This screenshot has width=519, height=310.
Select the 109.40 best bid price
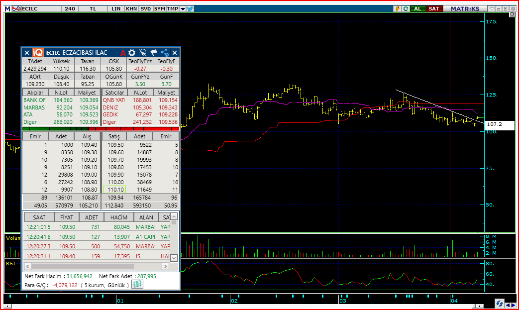(x=90, y=145)
